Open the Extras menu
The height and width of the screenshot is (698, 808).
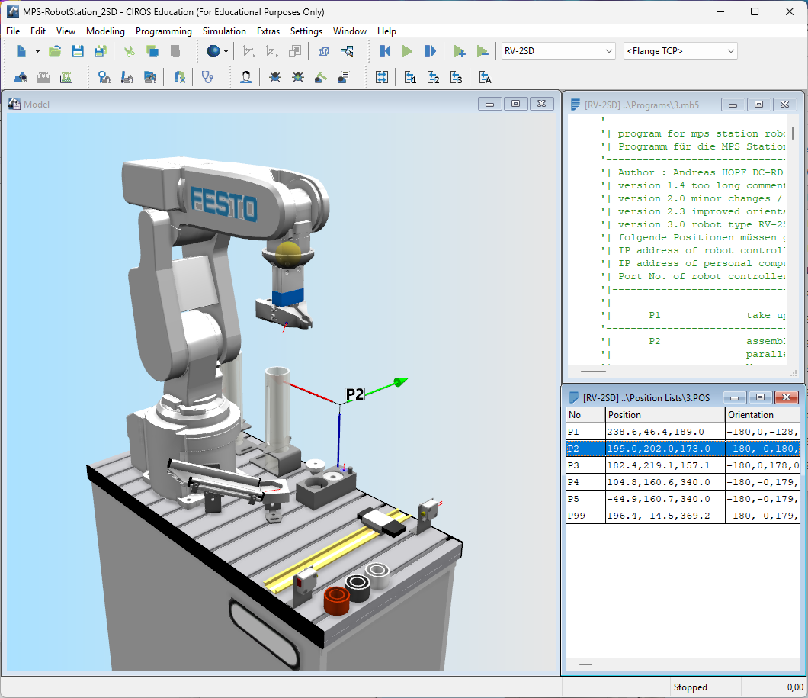pyautogui.click(x=268, y=31)
